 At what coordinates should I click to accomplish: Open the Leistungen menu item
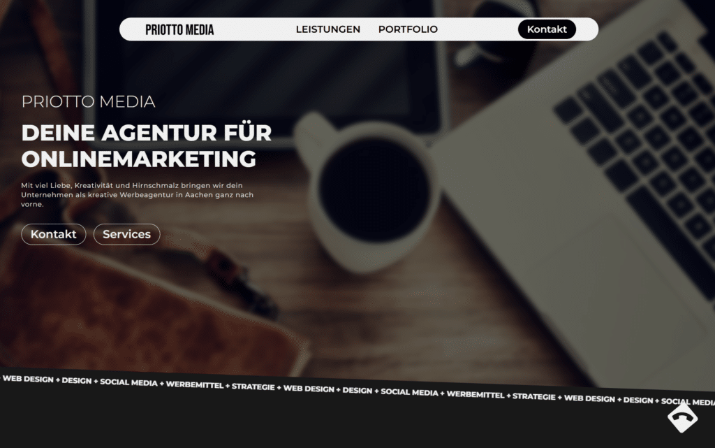[328, 29]
